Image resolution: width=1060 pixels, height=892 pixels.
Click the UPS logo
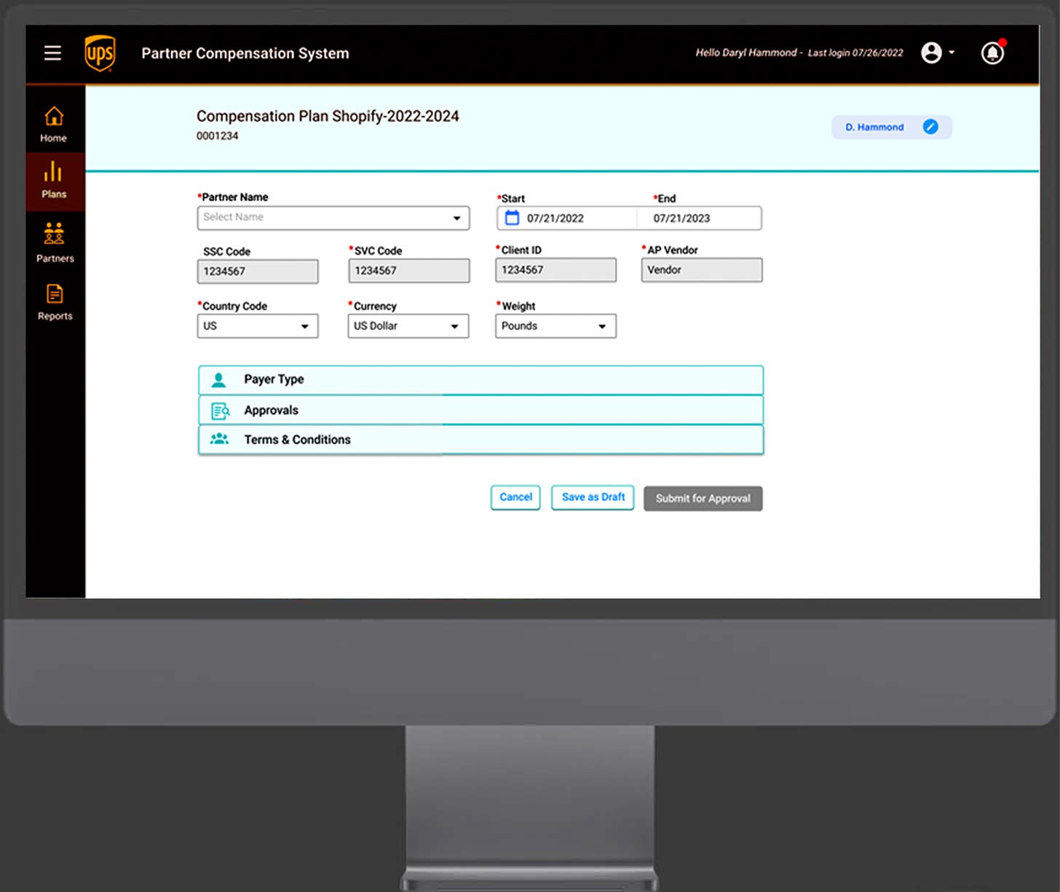coord(100,53)
